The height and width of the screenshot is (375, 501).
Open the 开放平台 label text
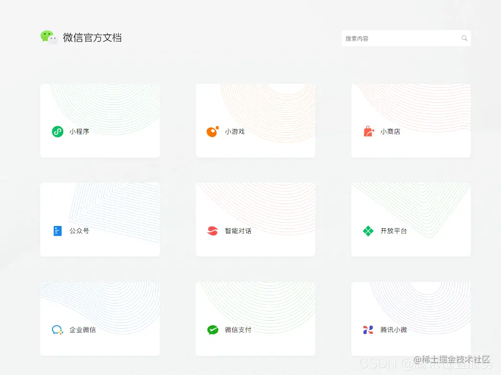point(393,231)
